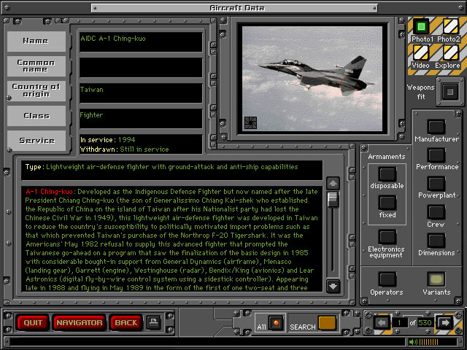Screen dimensions: 467x350
Task: Click the print icon
Action: point(154,322)
